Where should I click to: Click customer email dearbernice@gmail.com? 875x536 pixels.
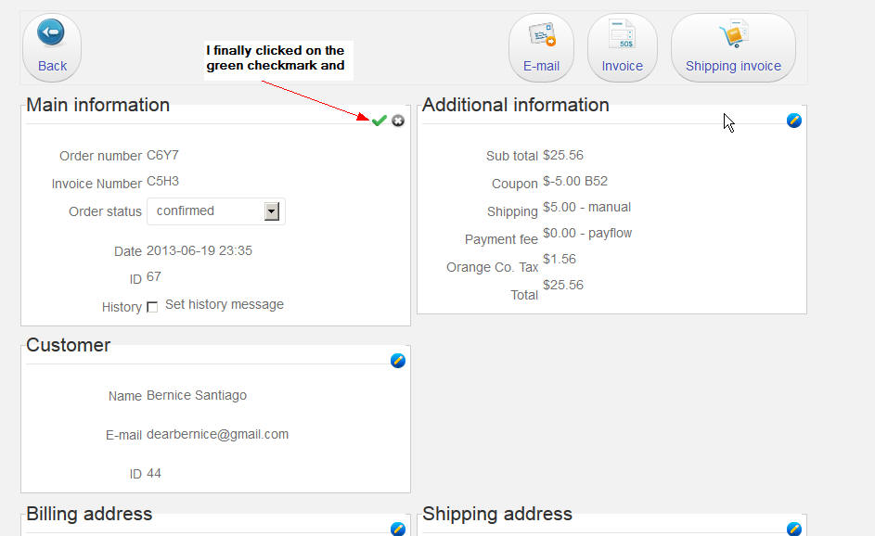(217, 434)
